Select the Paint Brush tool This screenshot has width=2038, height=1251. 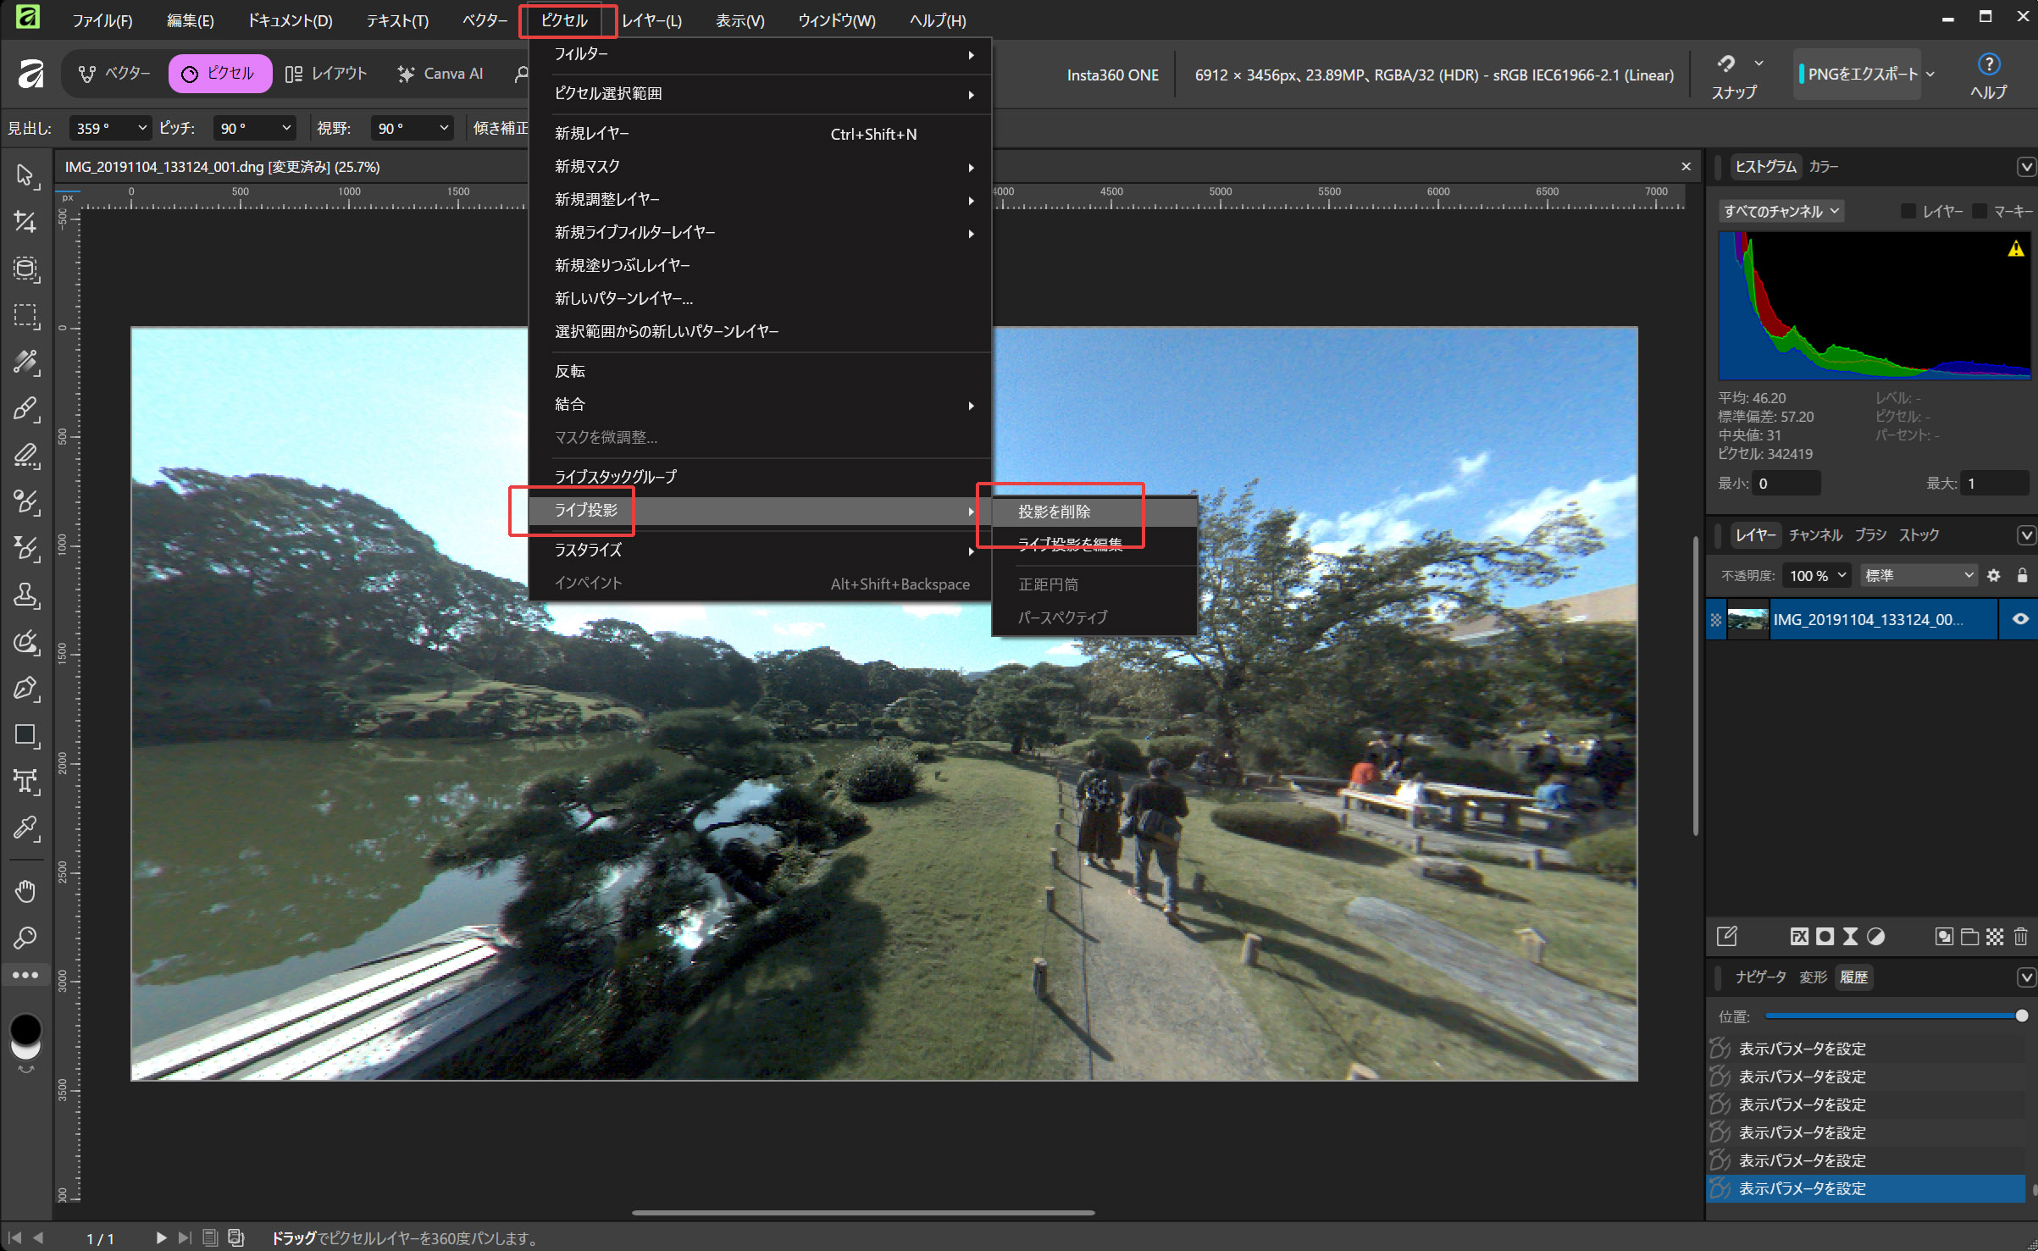click(x=25, y=409)
